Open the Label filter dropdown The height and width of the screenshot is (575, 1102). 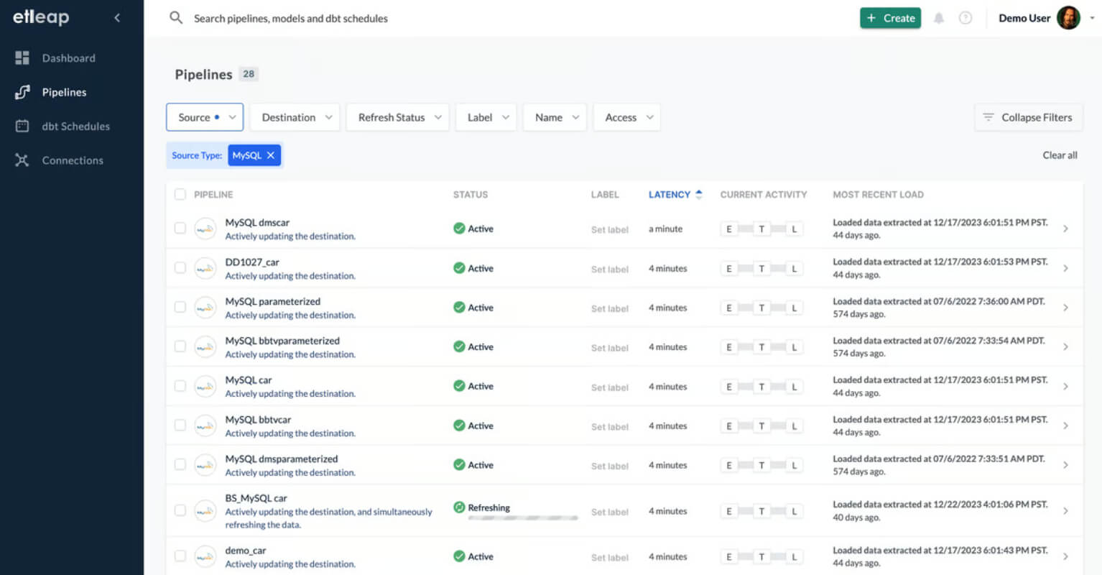click(486, 117)
